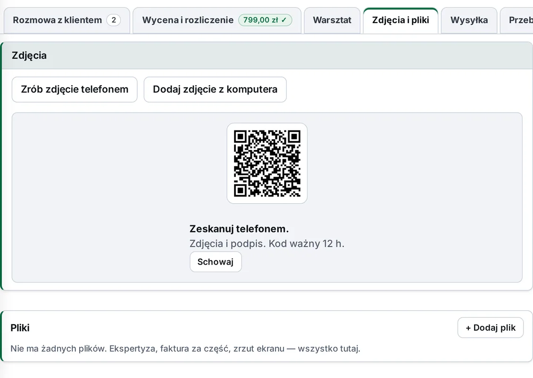
Task: Select the Zdjęcia i pliki tab
Action: coord(400,20)
